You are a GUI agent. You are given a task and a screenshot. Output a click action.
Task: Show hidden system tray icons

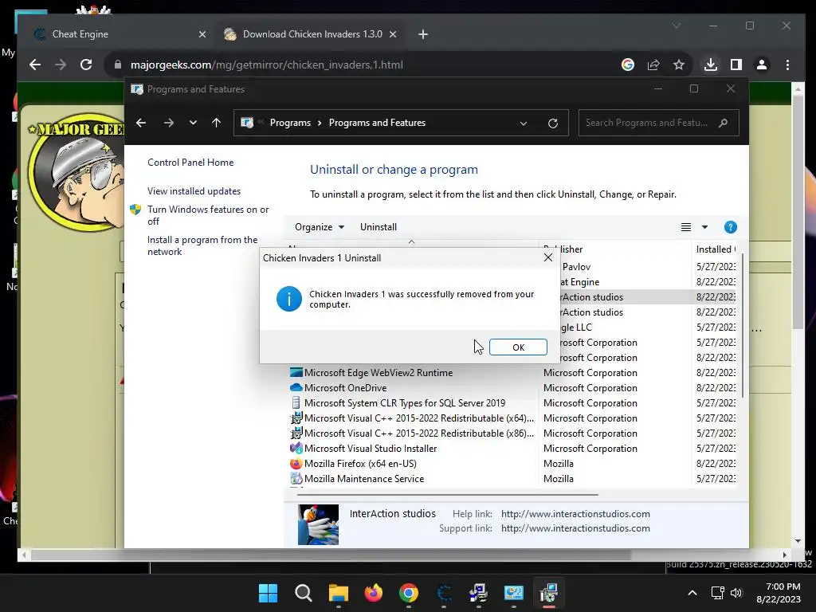pos(692,593)
